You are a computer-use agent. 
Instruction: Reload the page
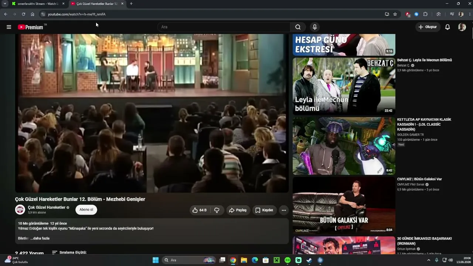[23, 14]
